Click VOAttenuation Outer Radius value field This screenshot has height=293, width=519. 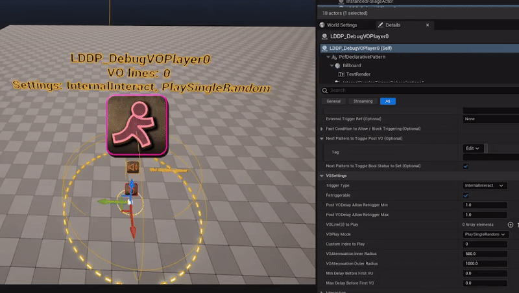coord(485,264)
